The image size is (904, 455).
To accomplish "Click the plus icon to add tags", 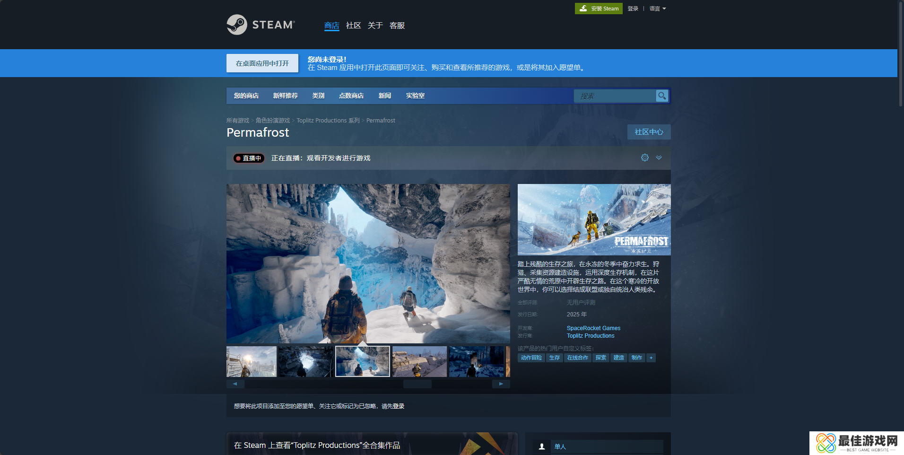I will coord(651,358).
